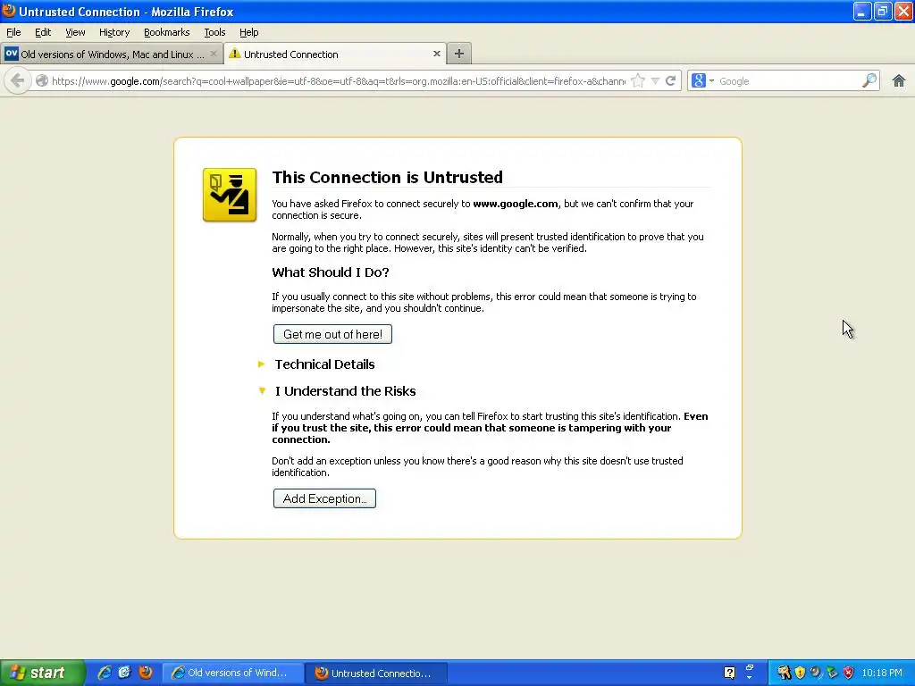This screenshot has width=915, height=686.
Task: Launch Internet Explorer from quick launch
Action: (x=105, y=673)
